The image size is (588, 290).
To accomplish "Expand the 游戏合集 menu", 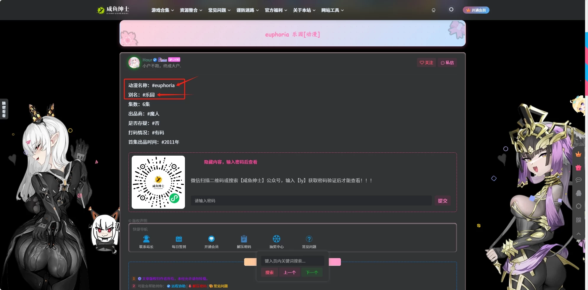I will click(x=162, y=10).
